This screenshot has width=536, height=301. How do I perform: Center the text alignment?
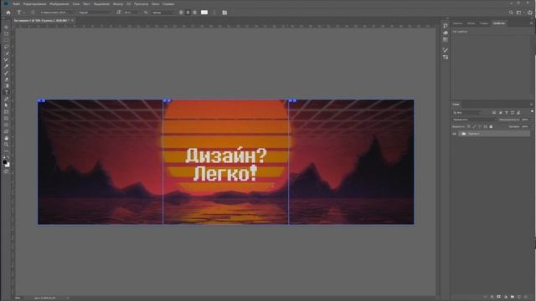[188, 13]
